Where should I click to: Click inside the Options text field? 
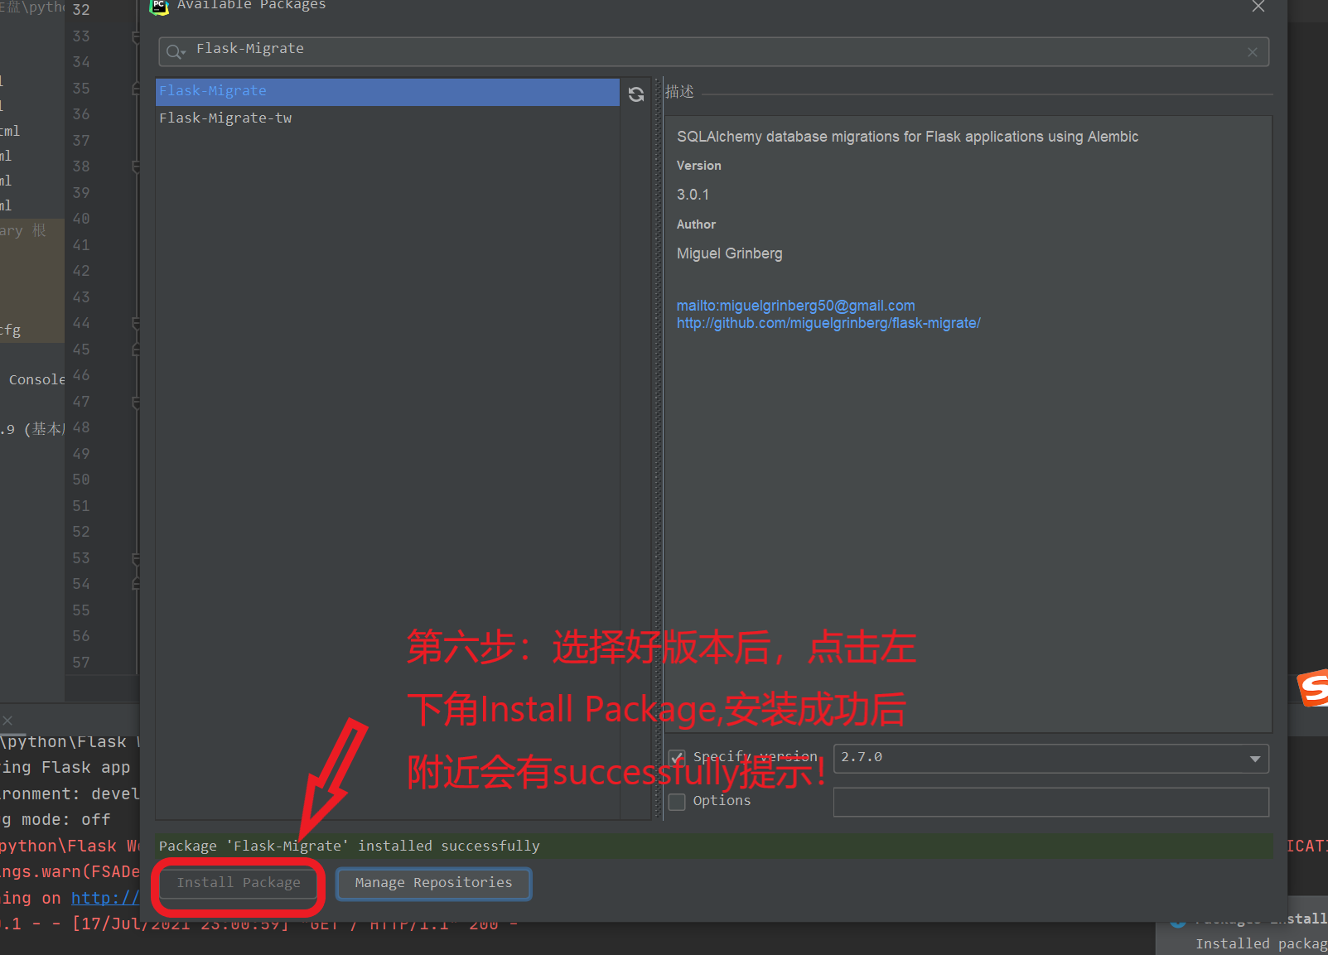[1050, 801]
